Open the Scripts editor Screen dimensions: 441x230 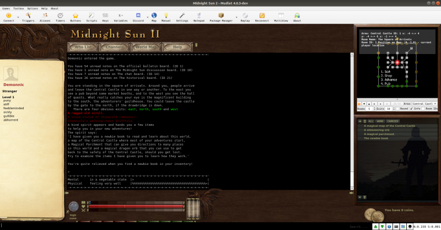coord(92,17)
